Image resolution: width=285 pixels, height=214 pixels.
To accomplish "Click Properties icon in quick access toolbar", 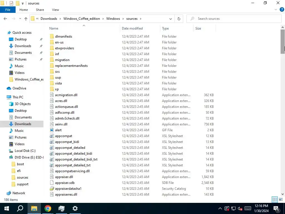I will pos(11,3).
